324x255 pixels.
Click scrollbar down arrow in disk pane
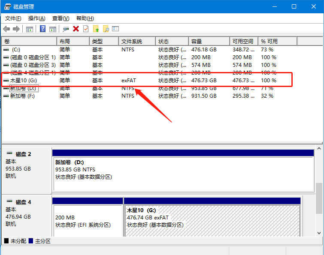[319, 233]
